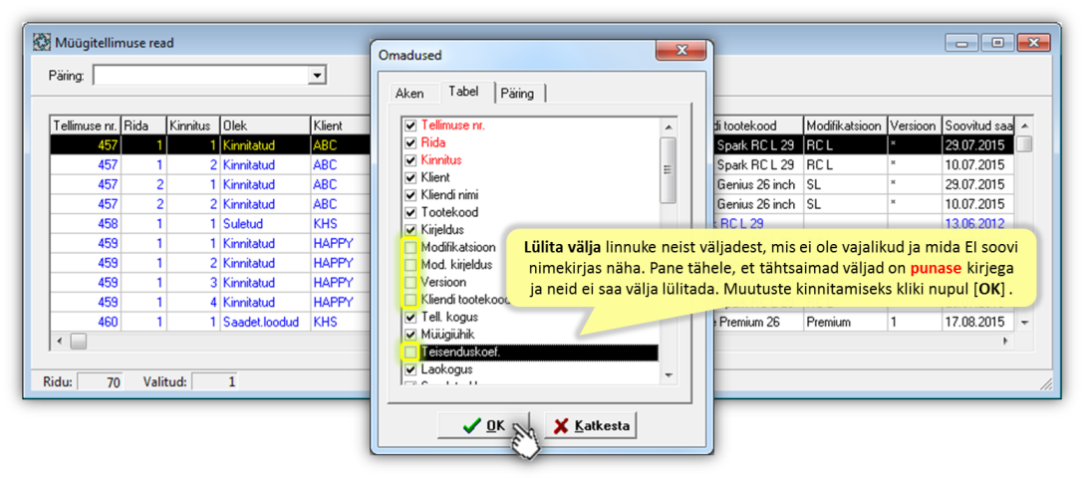Screen dimensions: 1084x478
Task: Toggle the Müügiühik checkbox
Action: click(410, 335)
